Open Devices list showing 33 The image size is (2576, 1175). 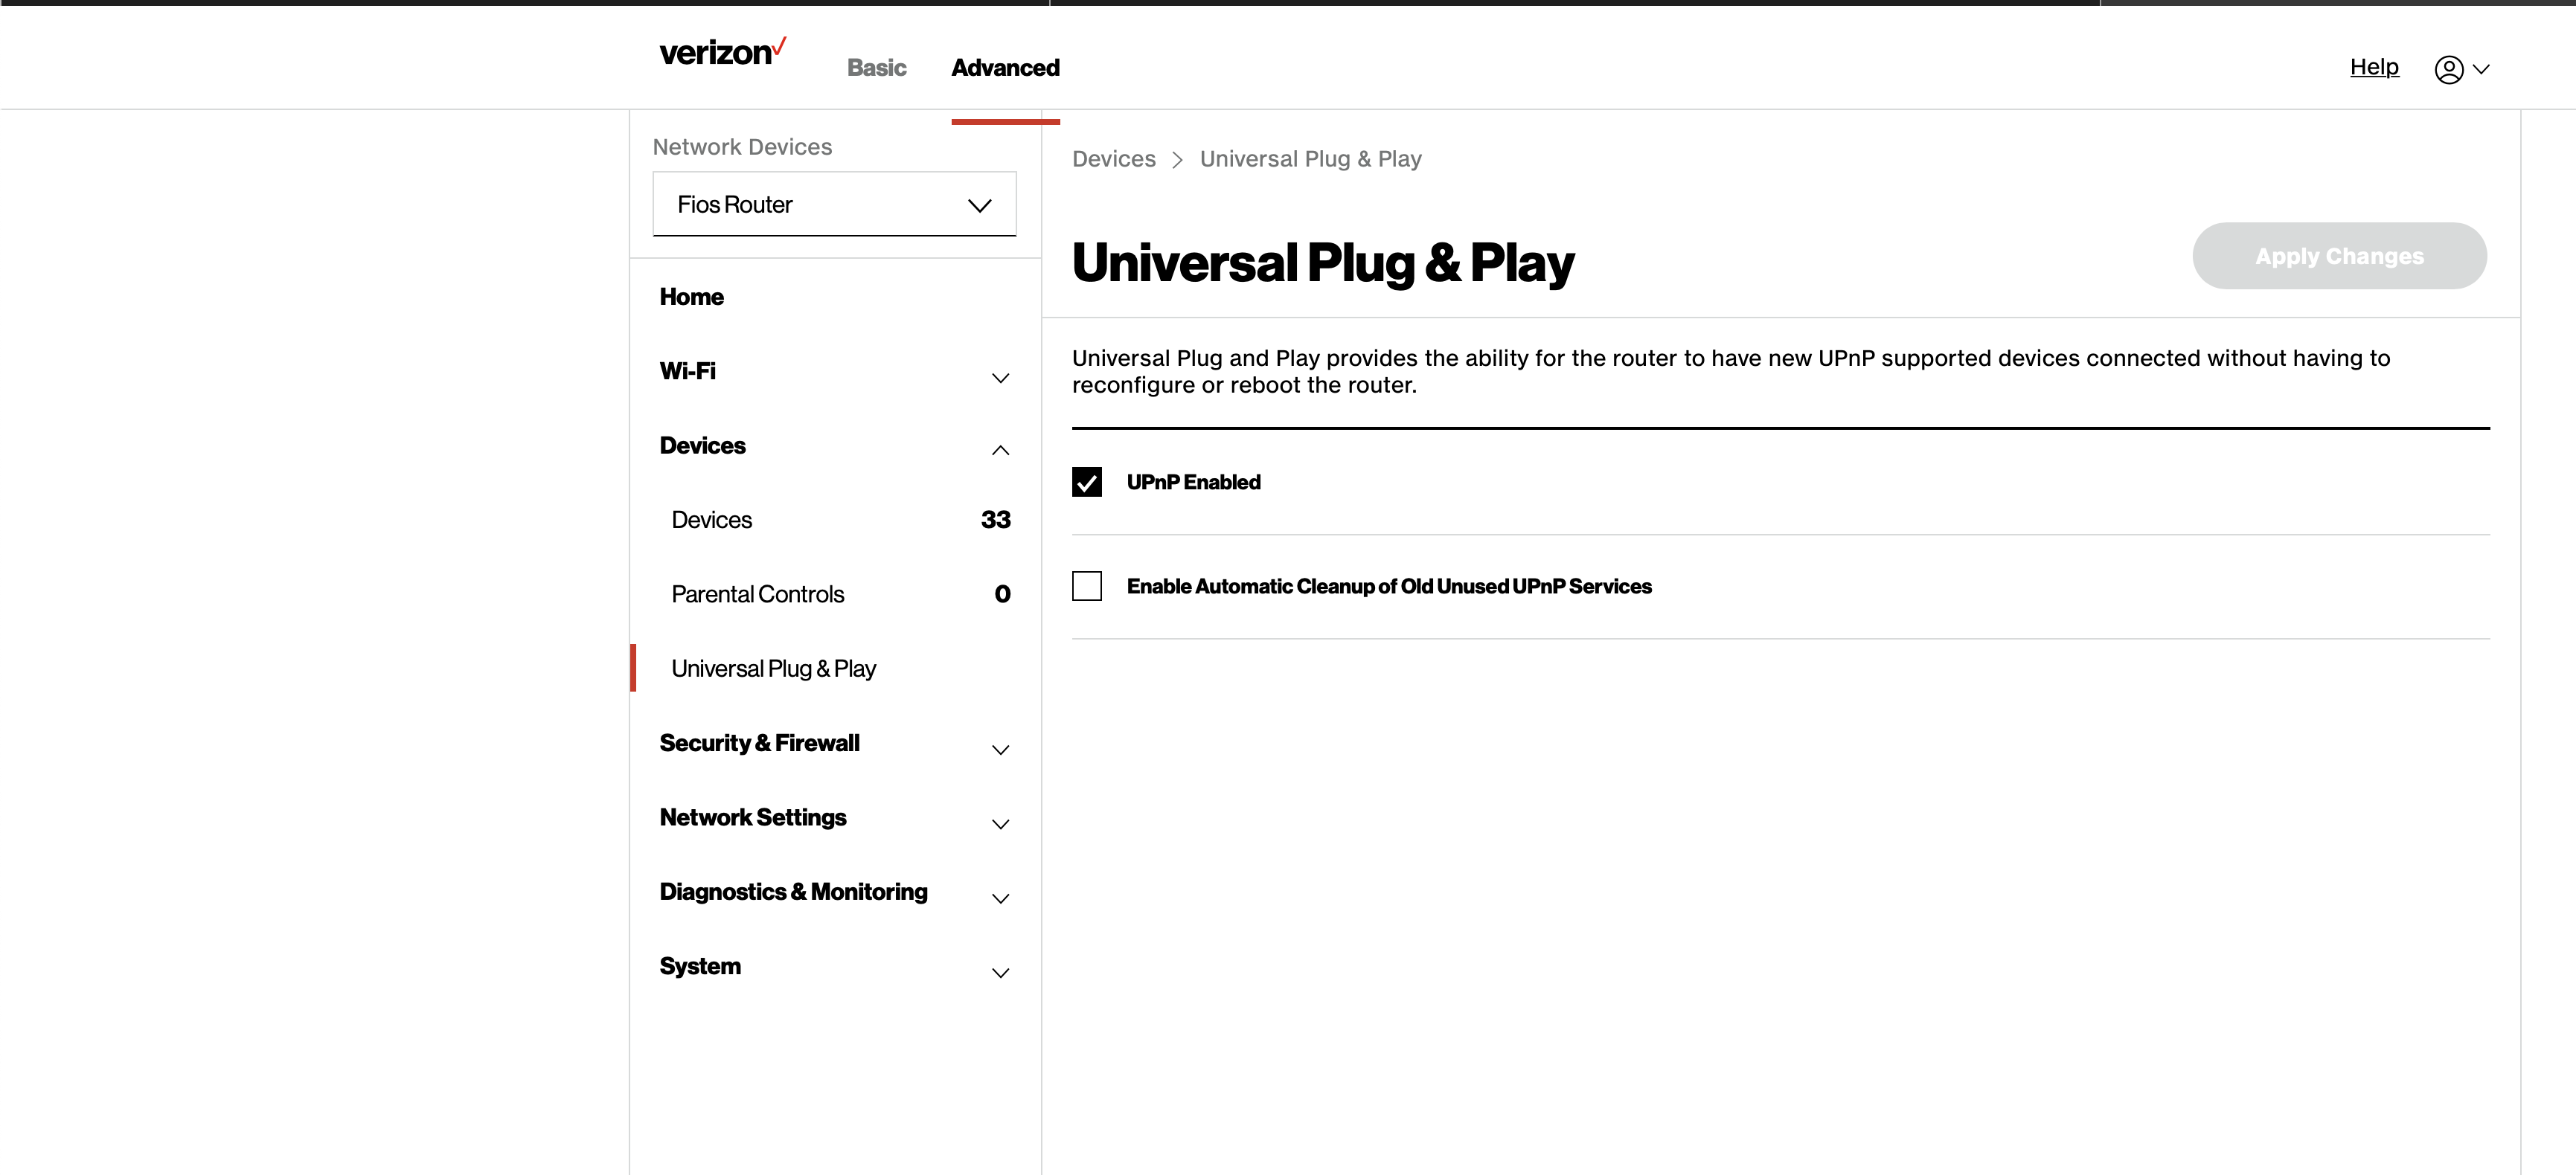click(711, 520)
